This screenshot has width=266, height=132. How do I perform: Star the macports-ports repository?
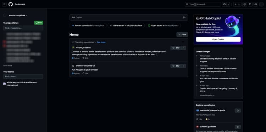(238, 110)
